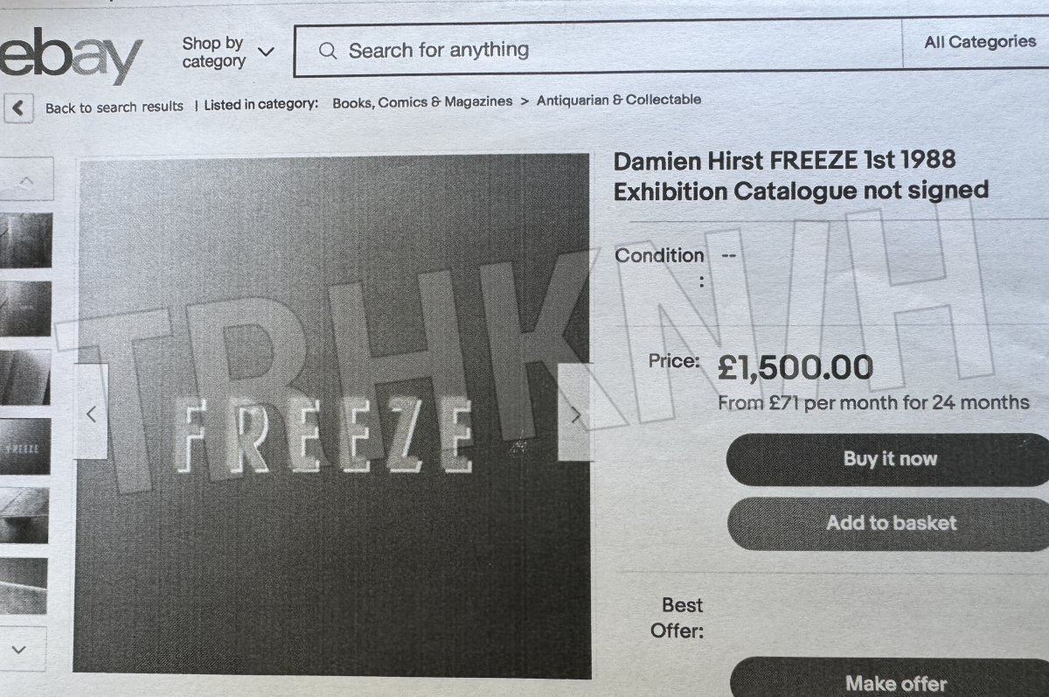Move thumbnail strip up with top chevron
The image size is (1049, 697).
tap(26, 180)
